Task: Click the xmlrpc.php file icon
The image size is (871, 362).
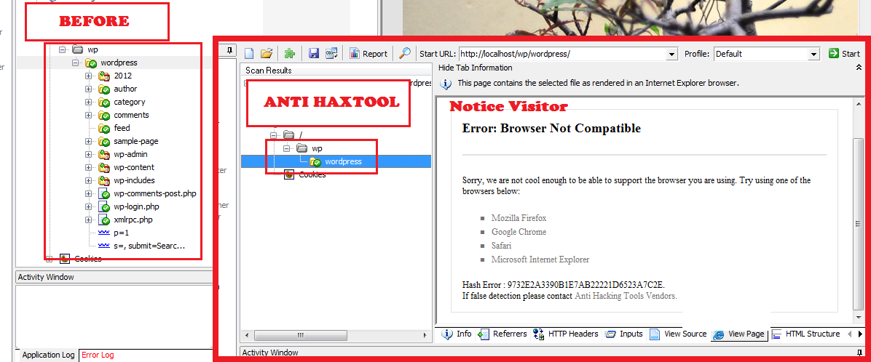Action: 104,220
